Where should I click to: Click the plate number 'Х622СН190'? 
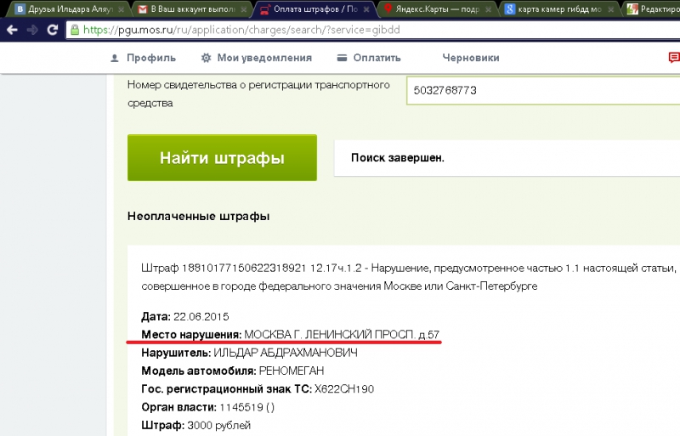(x=344, y=389)
